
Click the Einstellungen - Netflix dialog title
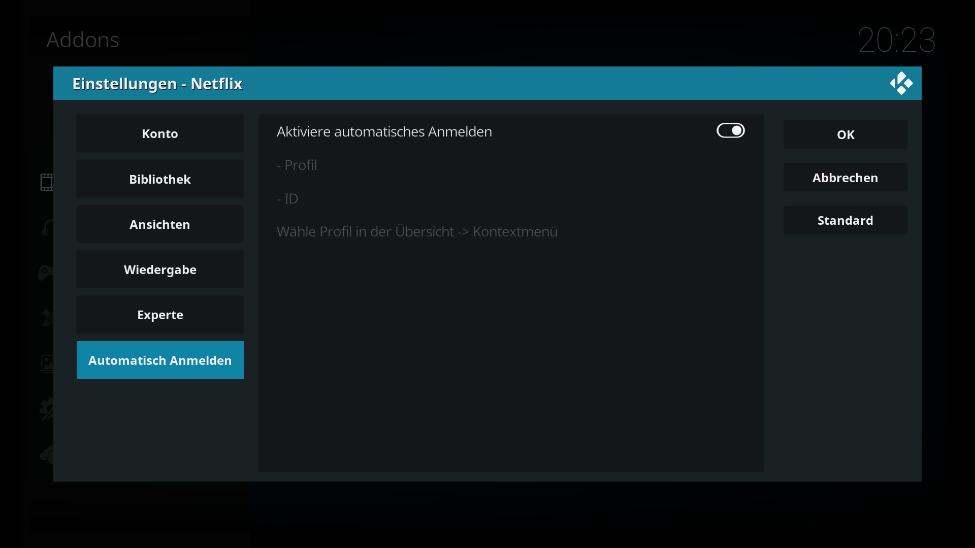click(x=157, y=84)
